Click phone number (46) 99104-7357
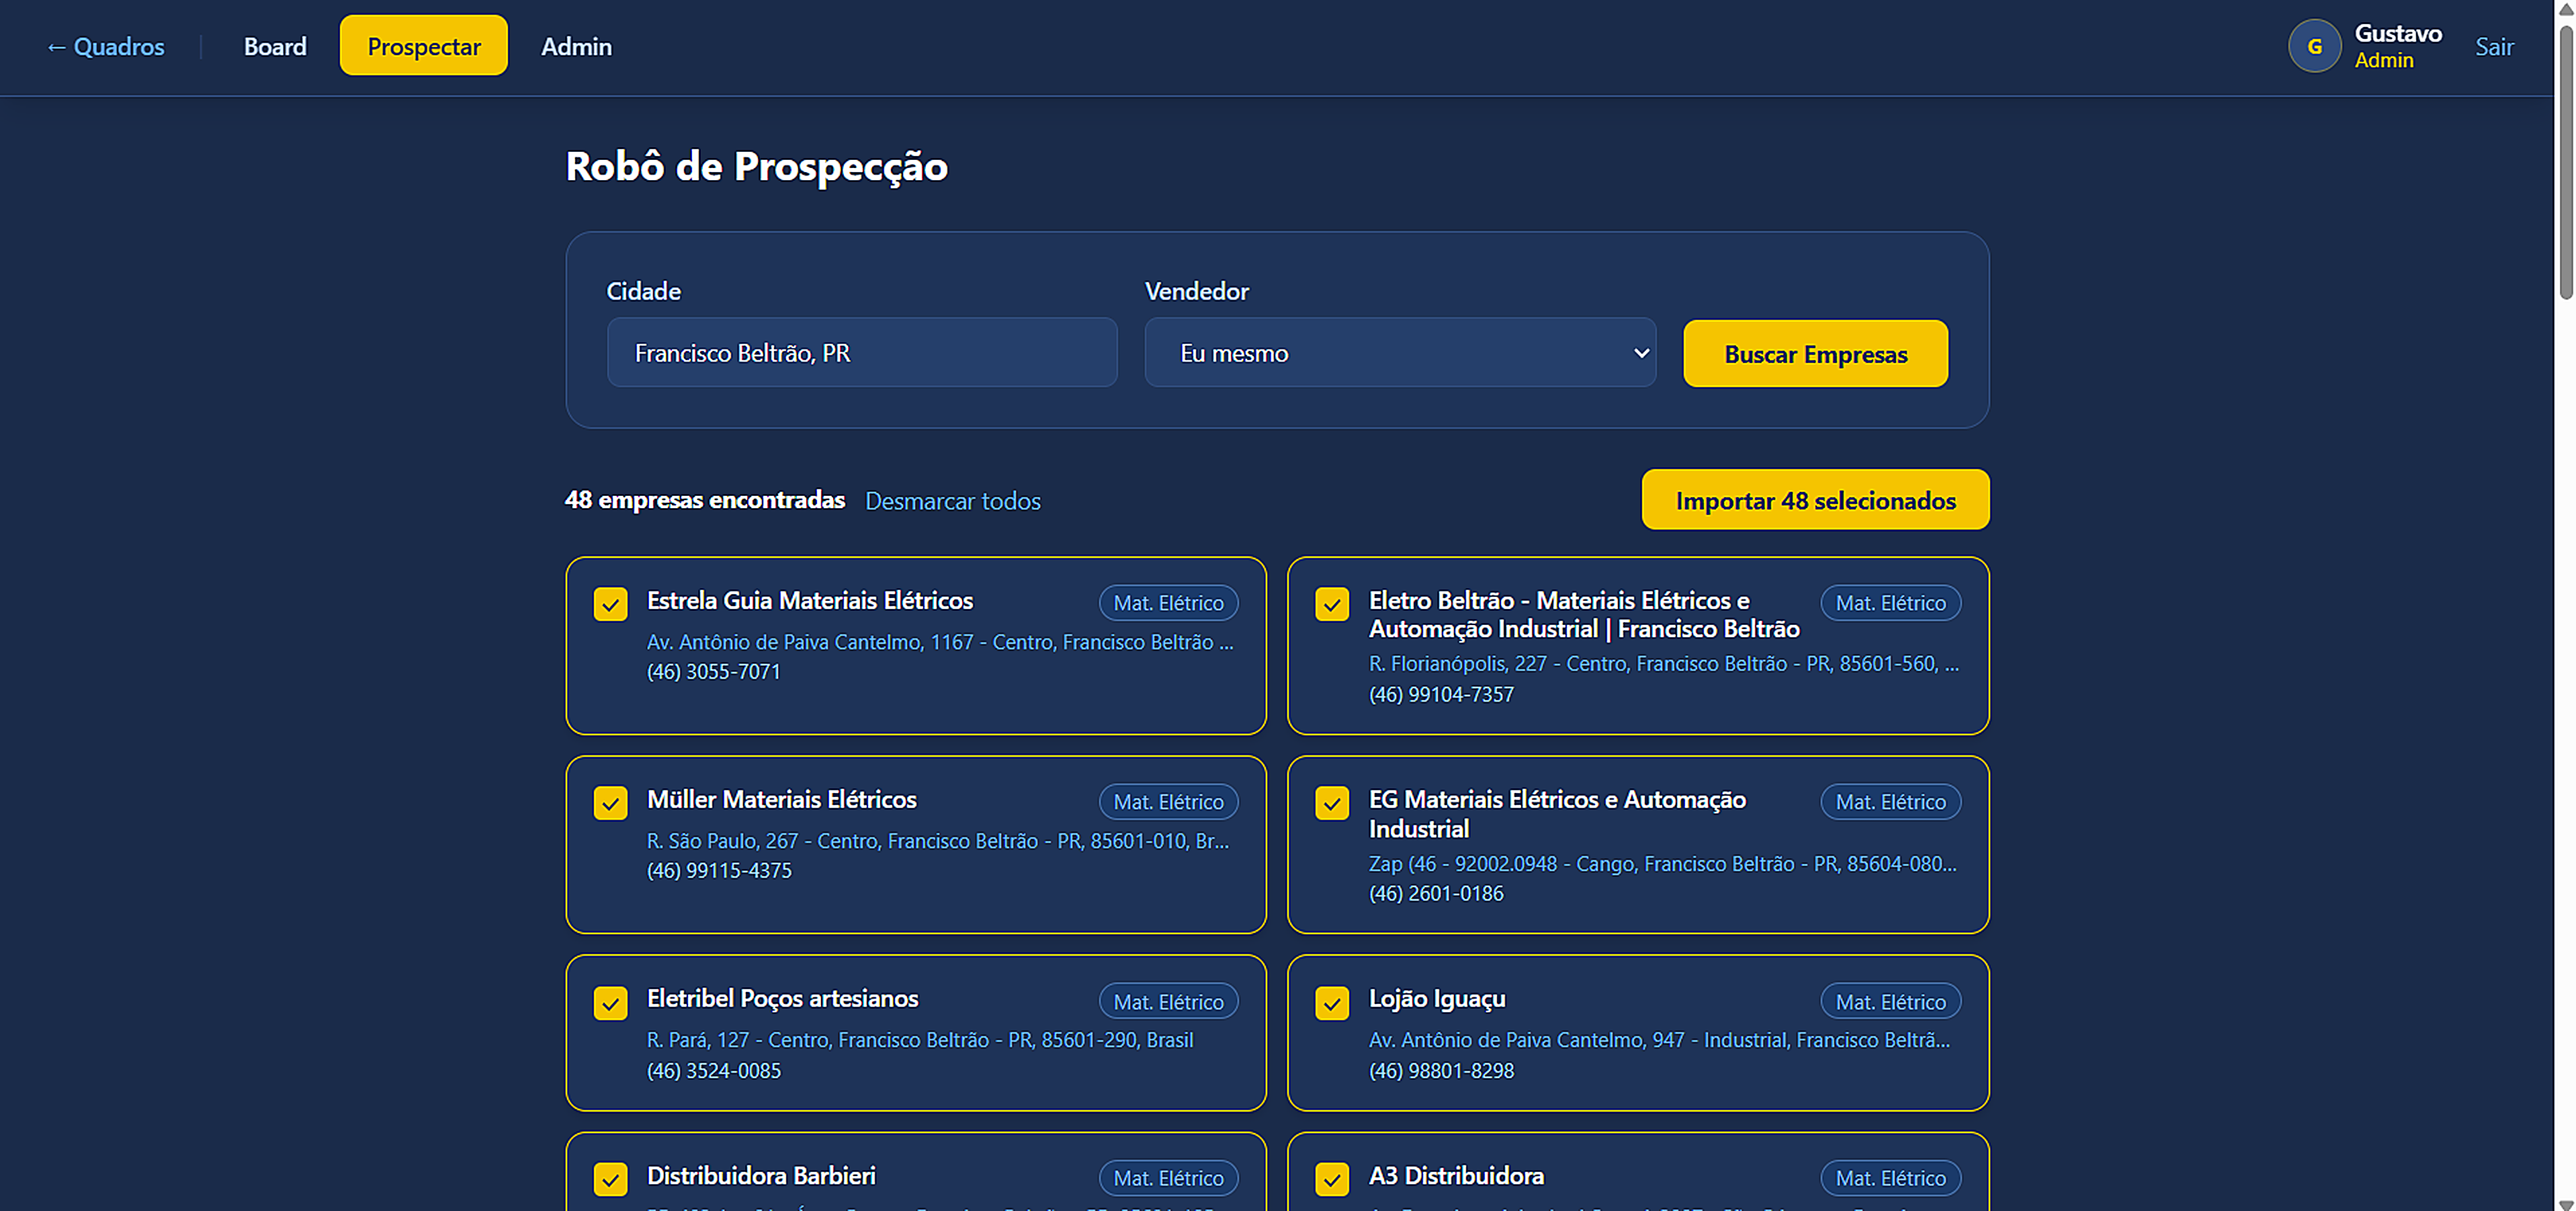Screen dimensions: 2576x1211 point(1441,694)
